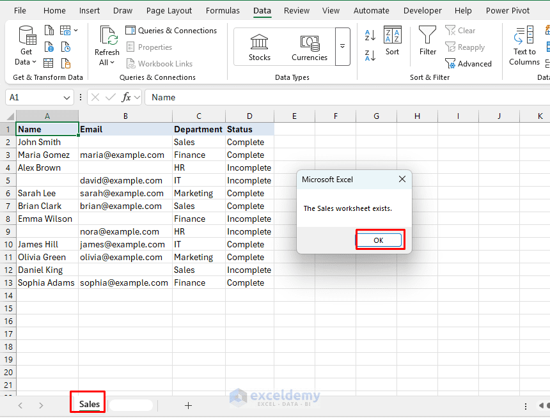
Task: Go to the Page Layout tab
Action: 169,10
